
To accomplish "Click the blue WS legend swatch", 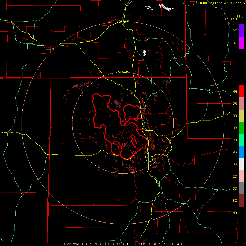I will [x=241, y=152].
